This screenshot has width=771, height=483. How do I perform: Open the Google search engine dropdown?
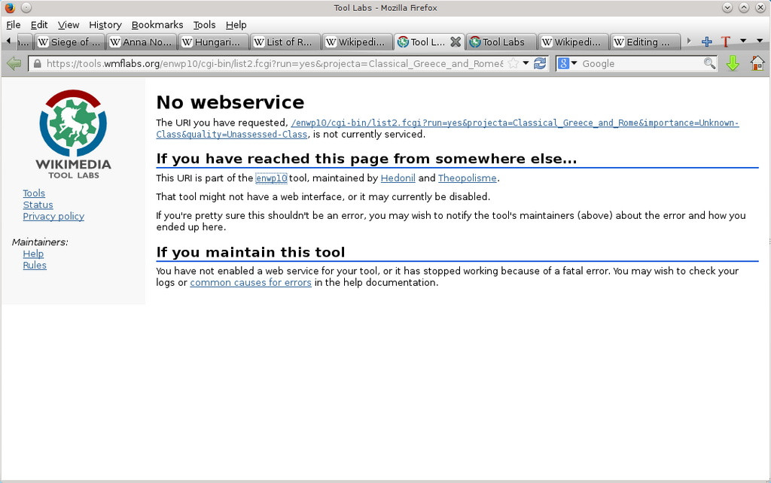(x=568, y=64)
